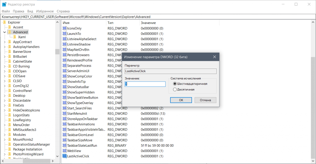Click the Xaml subfolder icon

(x=15, y=37)
